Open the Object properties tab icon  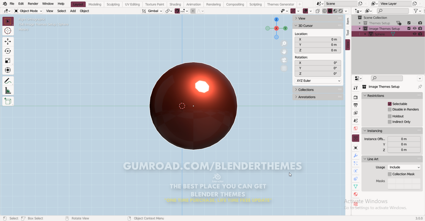tap(356, 148)
